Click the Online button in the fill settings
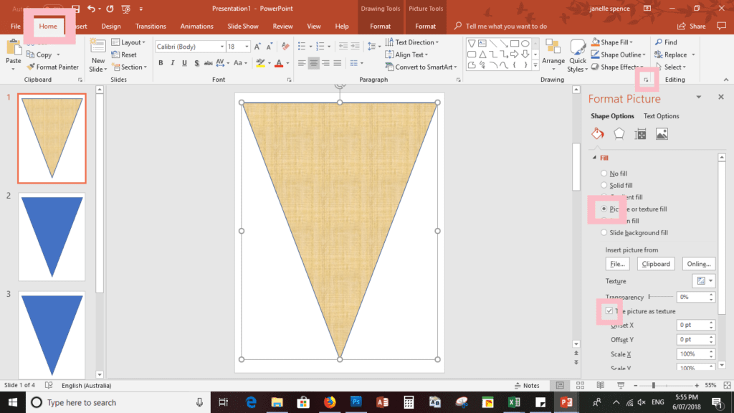 point(699,263)
